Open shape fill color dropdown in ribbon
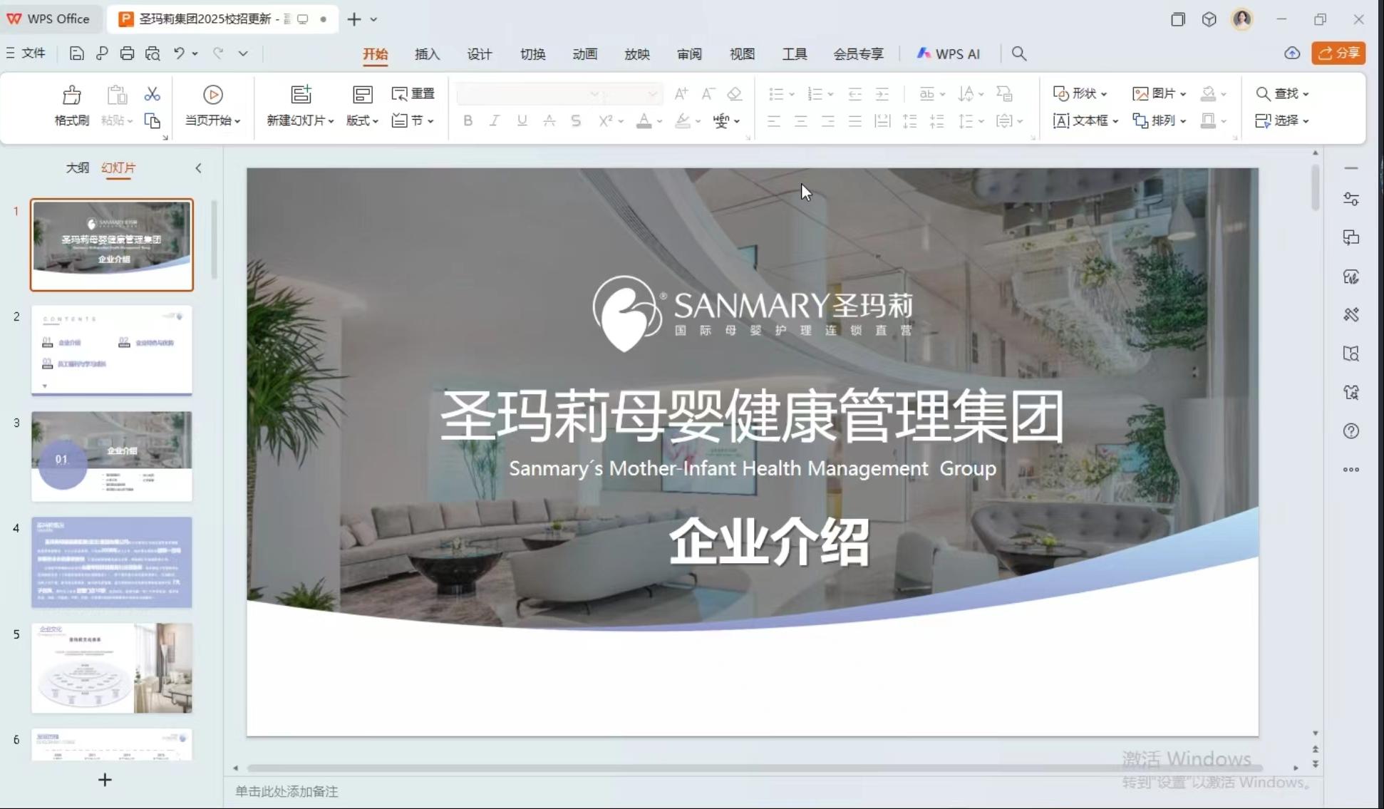This screenshot has width=1384, height=809. [1224, 94]
